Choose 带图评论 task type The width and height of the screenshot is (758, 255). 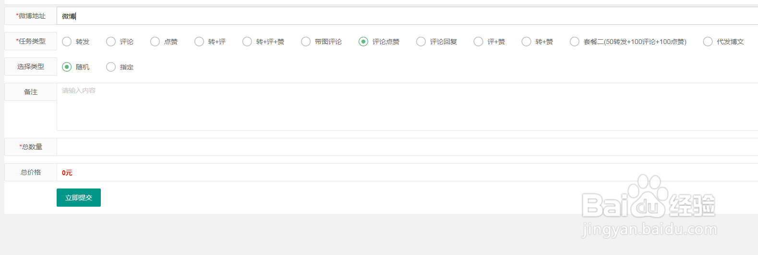pos(306,42)
